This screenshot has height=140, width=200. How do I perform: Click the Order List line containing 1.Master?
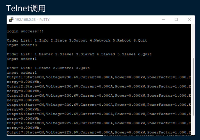pos(79,54)
